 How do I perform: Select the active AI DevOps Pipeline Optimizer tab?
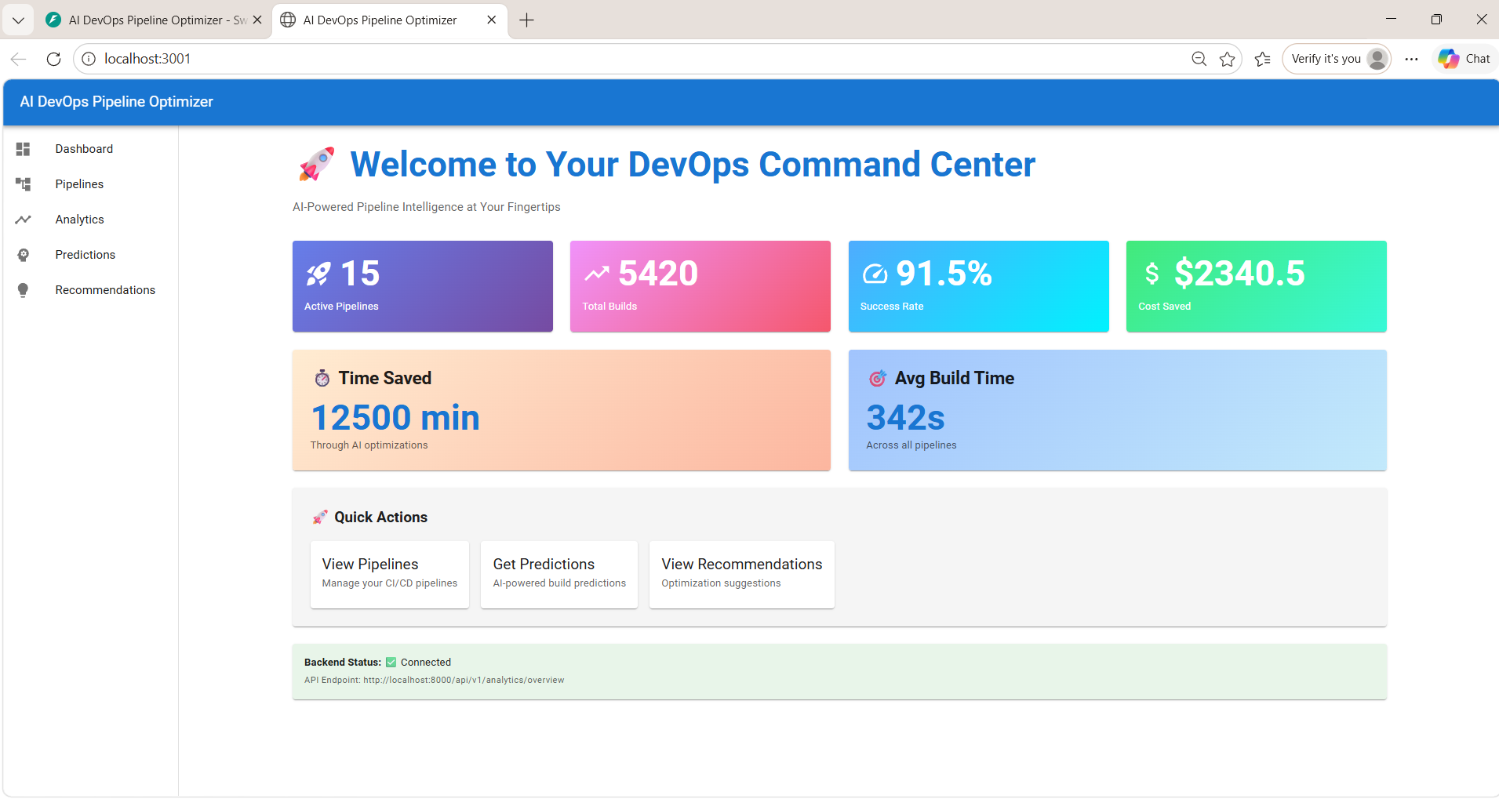[x=379, y=20]
